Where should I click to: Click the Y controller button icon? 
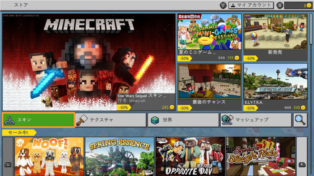(223, 5)
